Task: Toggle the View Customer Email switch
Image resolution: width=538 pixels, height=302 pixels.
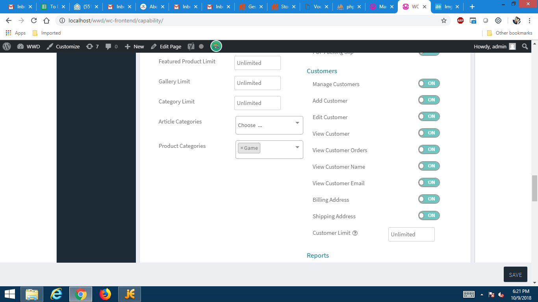Action: point(429,182)
